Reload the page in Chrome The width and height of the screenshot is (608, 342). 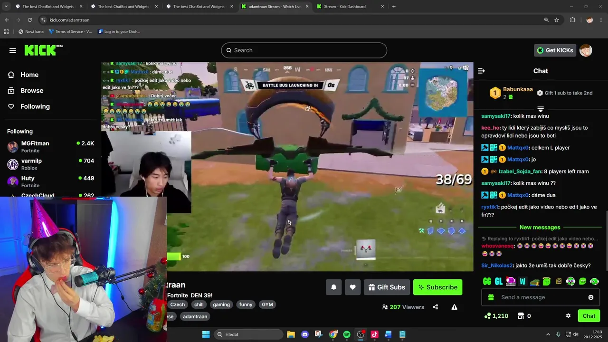tap(29, 20)
